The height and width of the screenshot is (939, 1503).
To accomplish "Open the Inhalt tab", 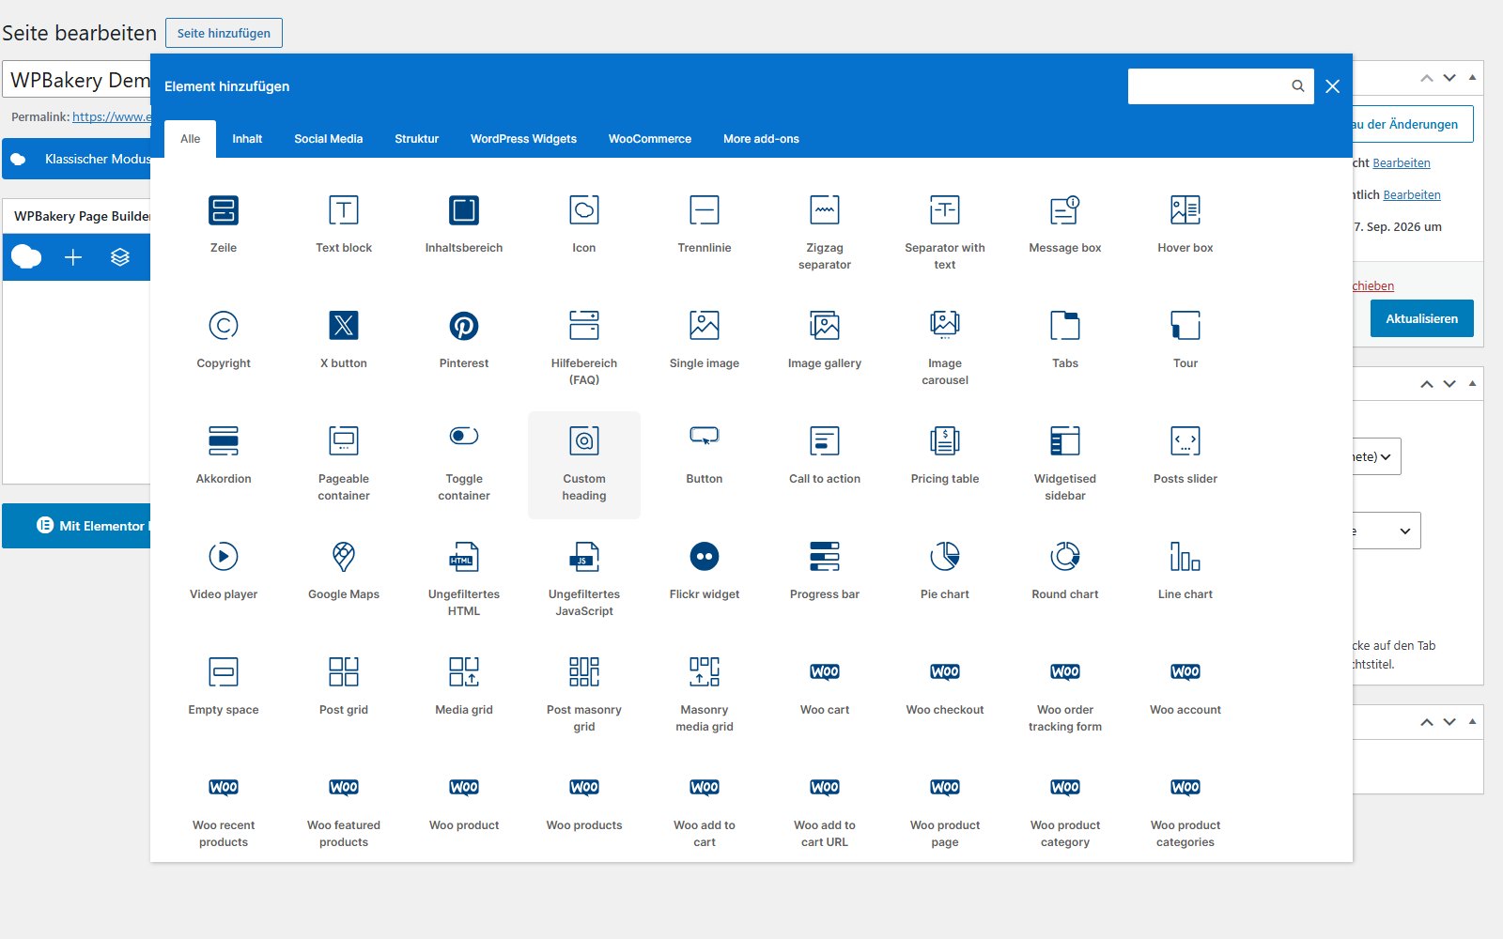I will (x=247, y=139).
